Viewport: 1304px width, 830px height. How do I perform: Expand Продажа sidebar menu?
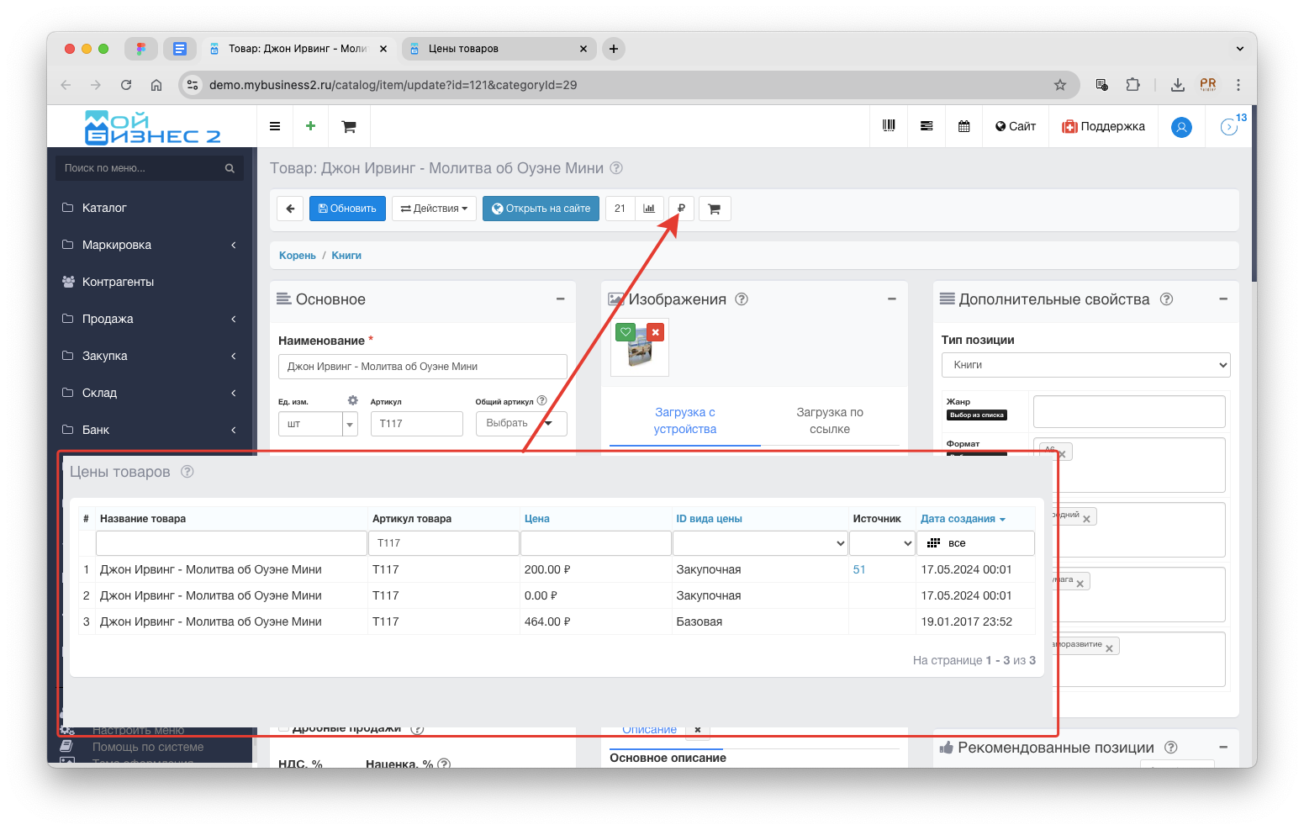(150, 319)
